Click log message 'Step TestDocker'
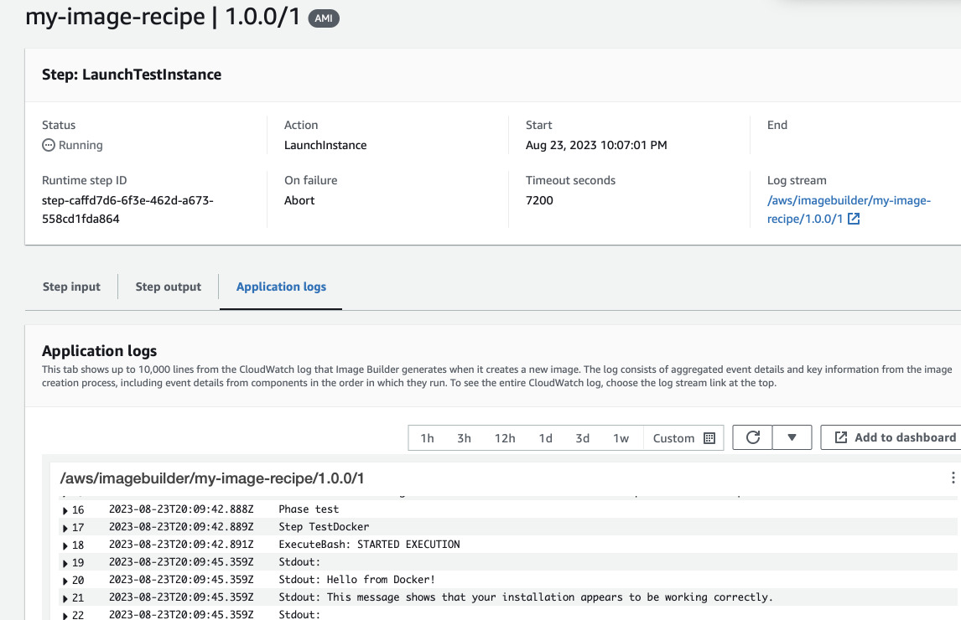Viewport: 961px width, 620px height. click(324, 527)
